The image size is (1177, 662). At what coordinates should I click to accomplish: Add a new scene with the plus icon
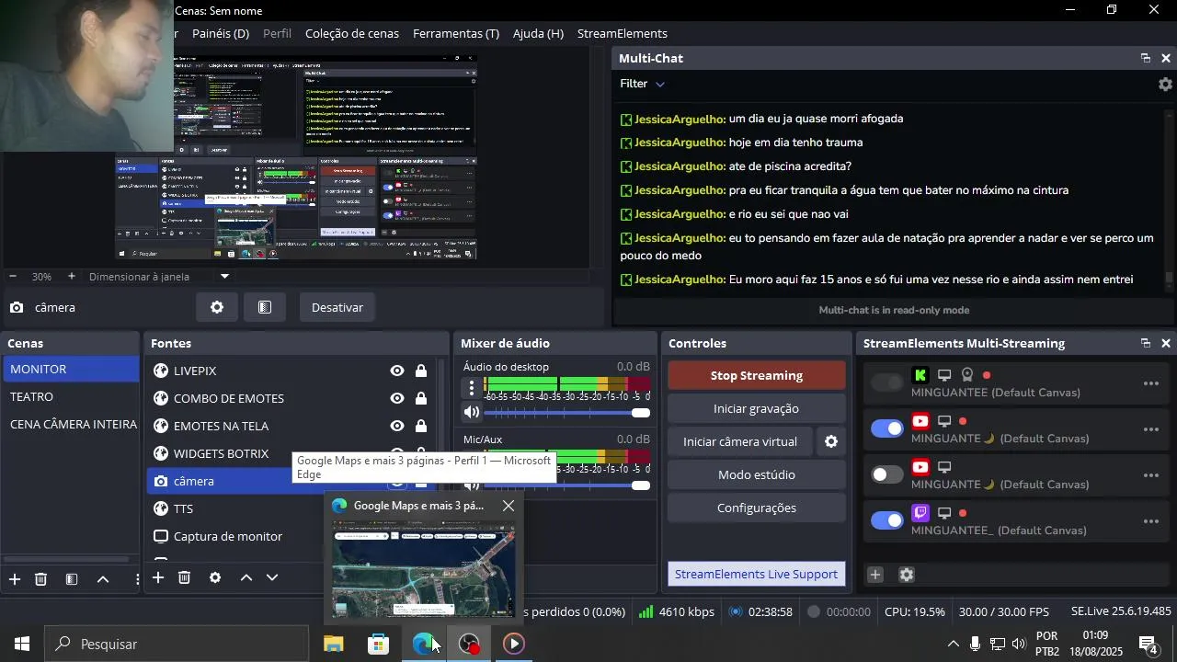click(x=15, y=578)
